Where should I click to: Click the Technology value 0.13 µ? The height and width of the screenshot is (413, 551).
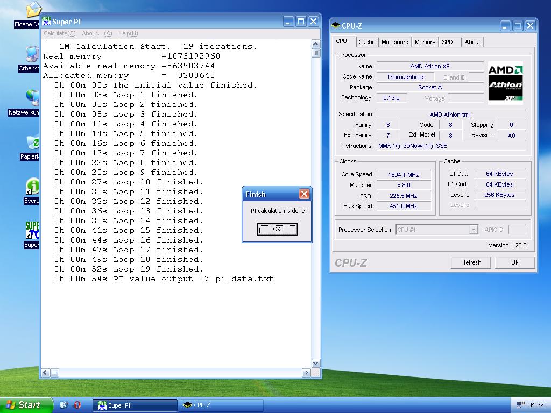tap(392, 98)
